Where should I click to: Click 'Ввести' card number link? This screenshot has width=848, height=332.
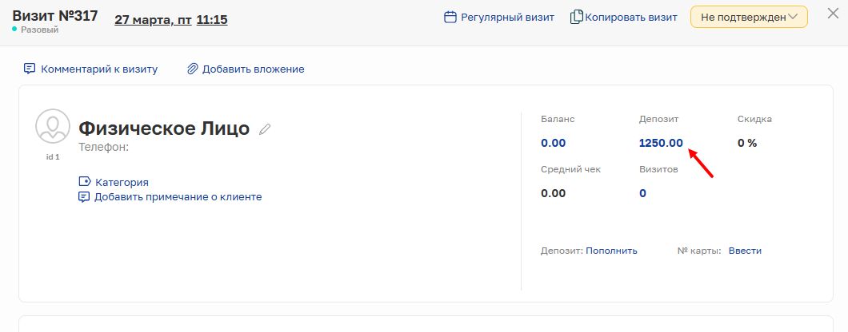click(745, 251)
